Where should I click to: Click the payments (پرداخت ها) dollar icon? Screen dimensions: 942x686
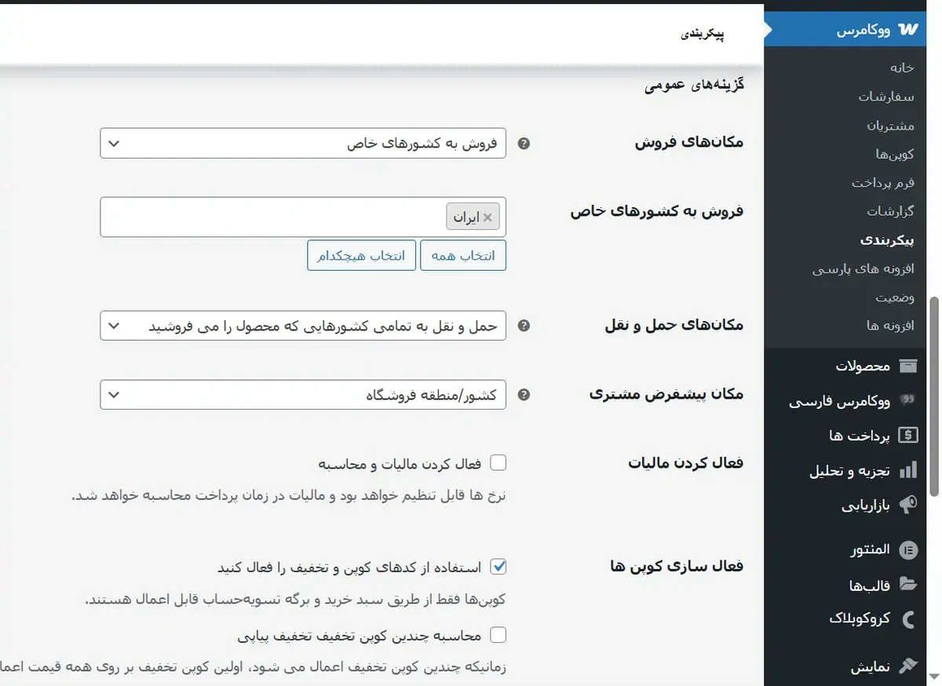[x=908, y=435]
